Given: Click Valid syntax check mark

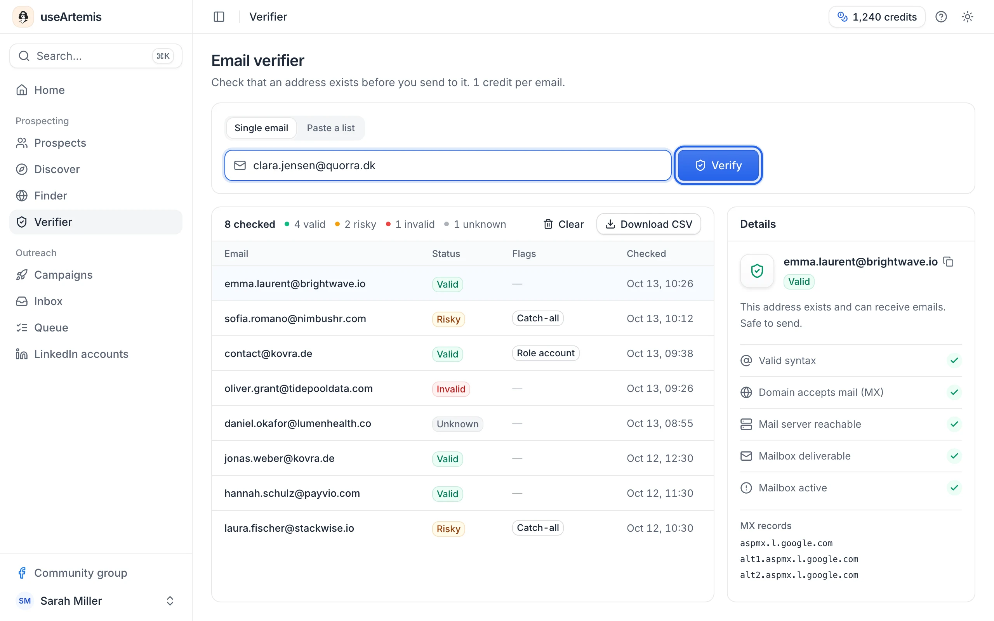Looking at the screenshot, I should click(954, 360).
